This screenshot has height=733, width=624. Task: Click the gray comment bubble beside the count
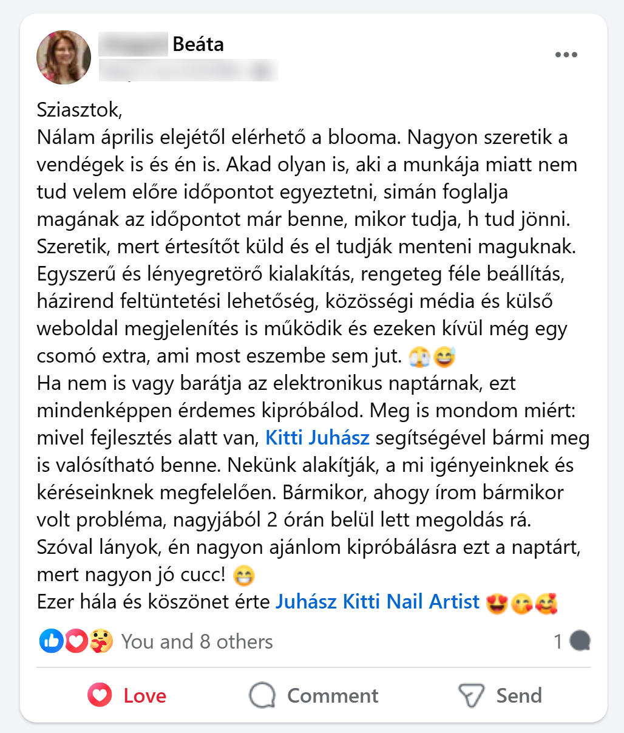coord(580,641)
